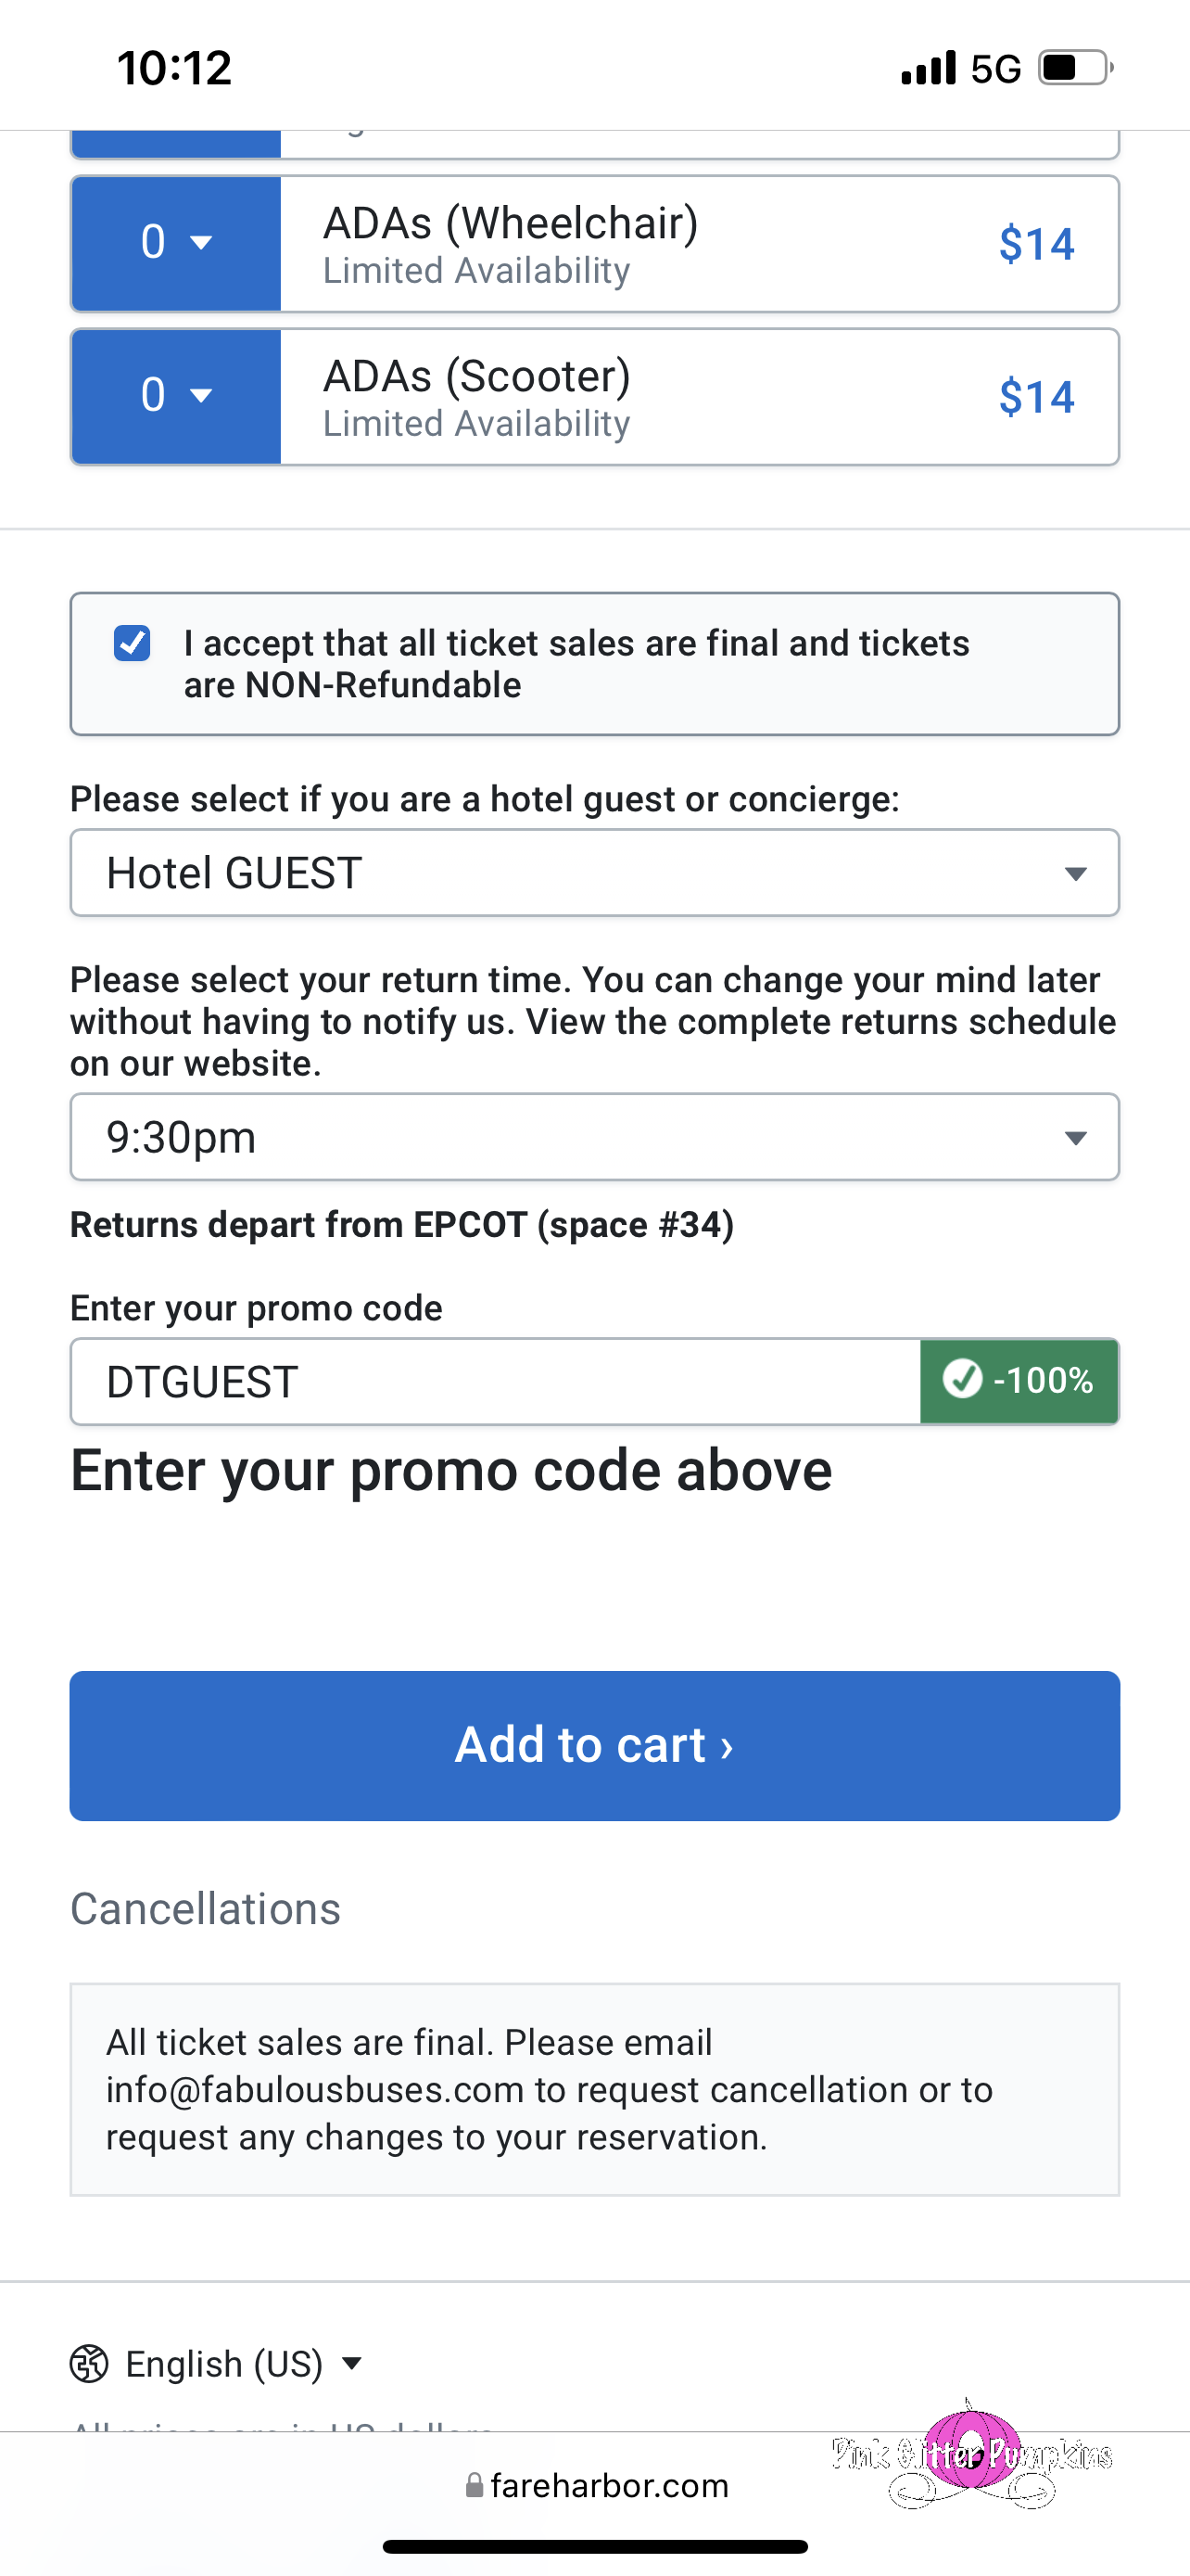This screenshot has width=1190, height=2576.
Task: Click the DTGUEST promo code field
Action: [x=496, y=1382]
